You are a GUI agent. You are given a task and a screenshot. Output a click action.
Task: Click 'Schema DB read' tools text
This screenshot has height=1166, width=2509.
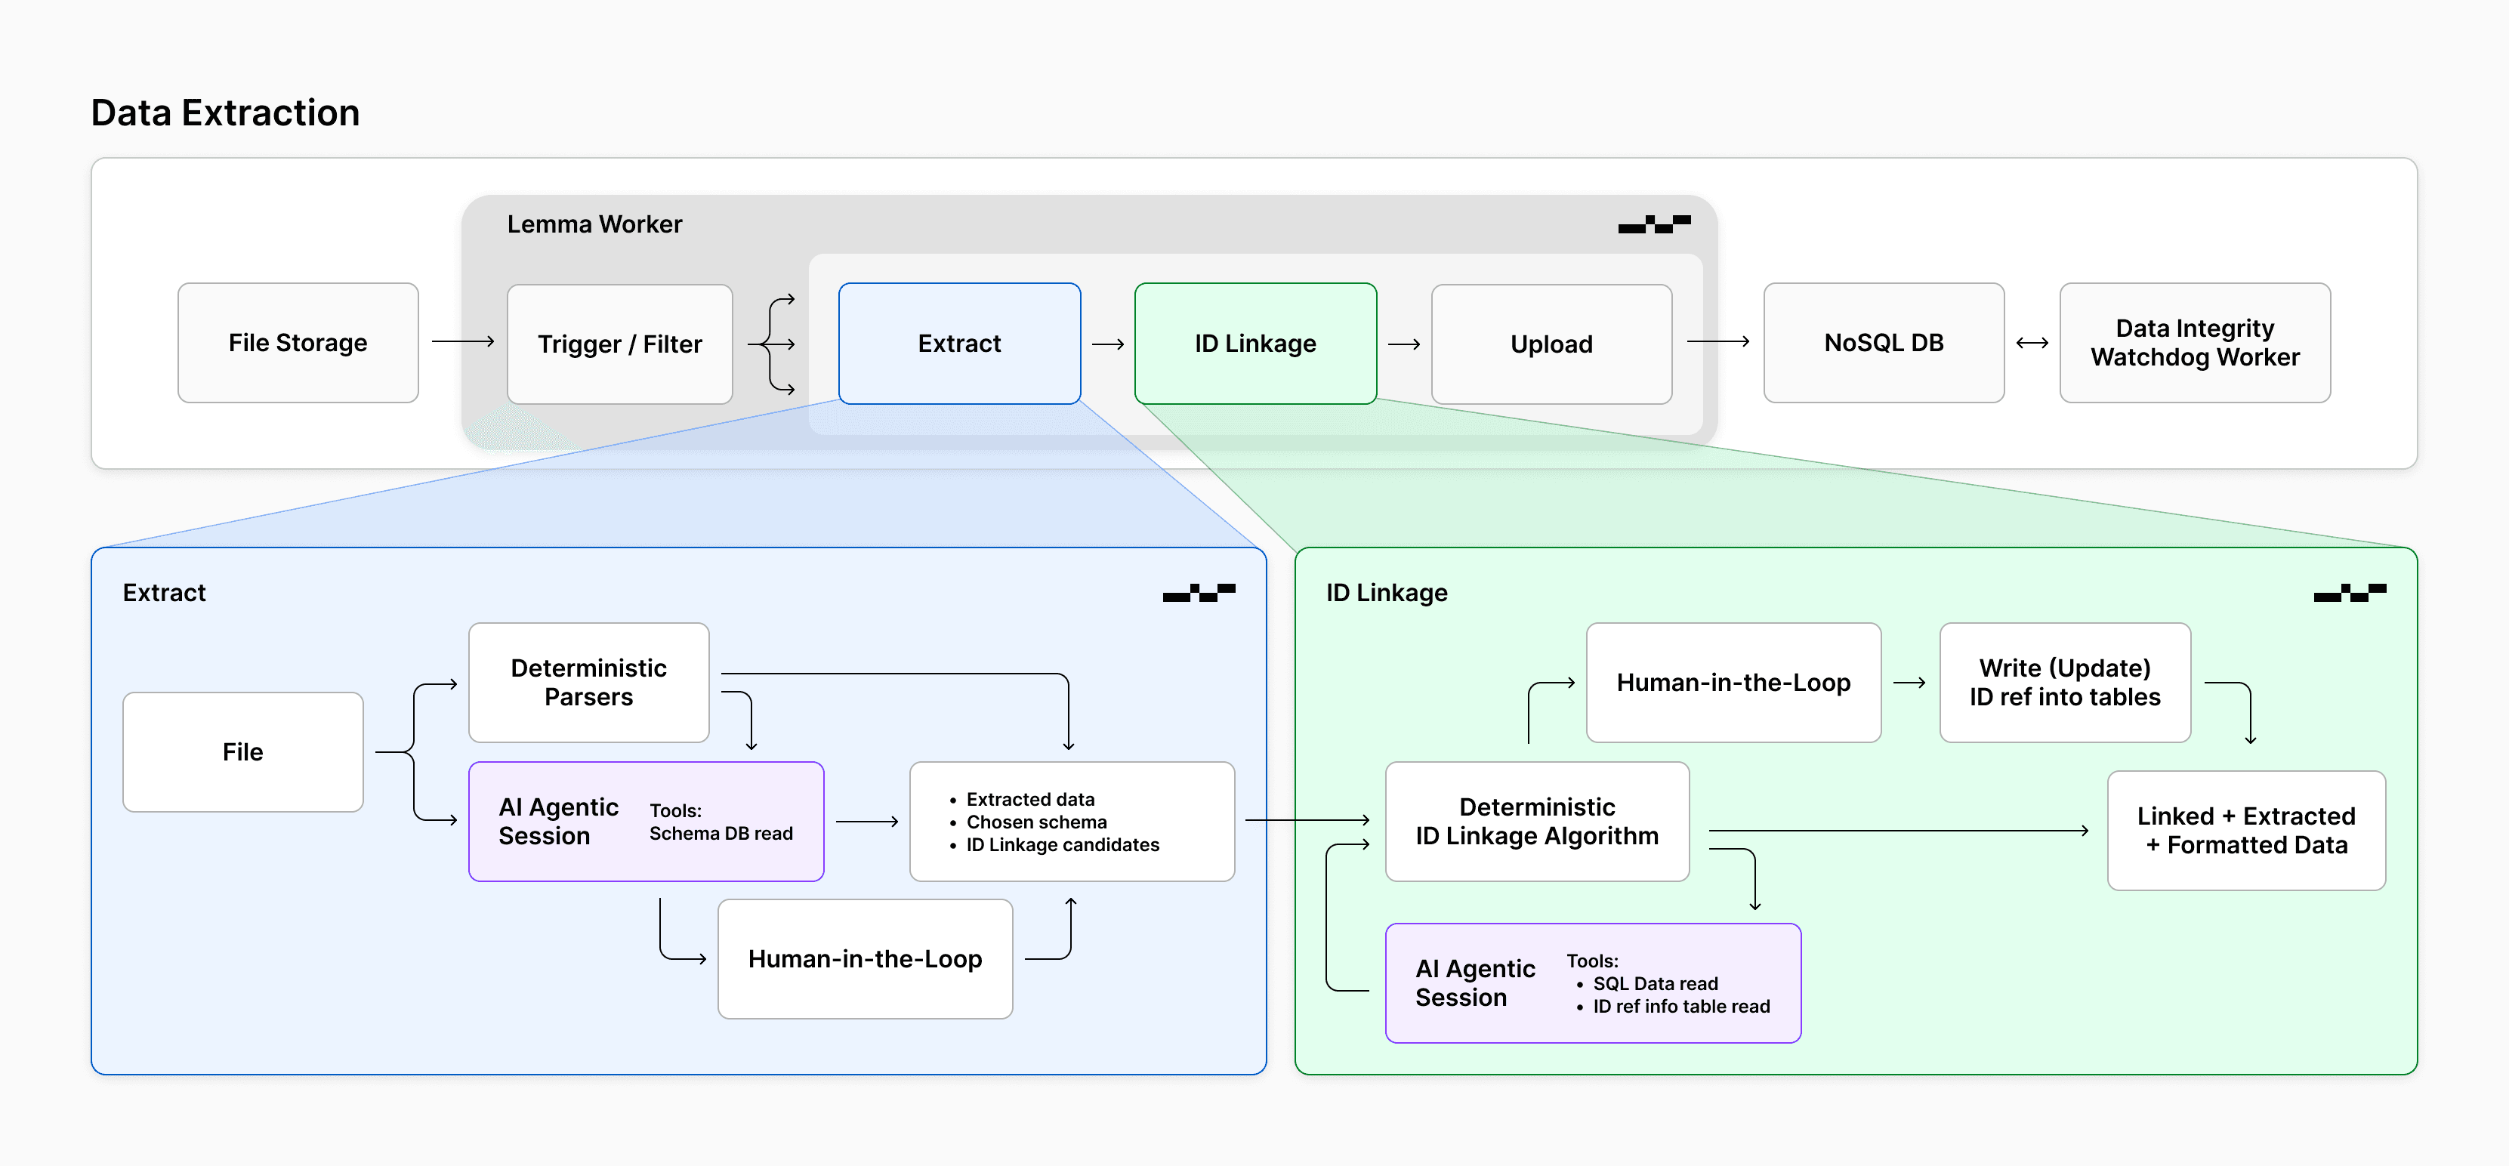(x=721, y=834)
